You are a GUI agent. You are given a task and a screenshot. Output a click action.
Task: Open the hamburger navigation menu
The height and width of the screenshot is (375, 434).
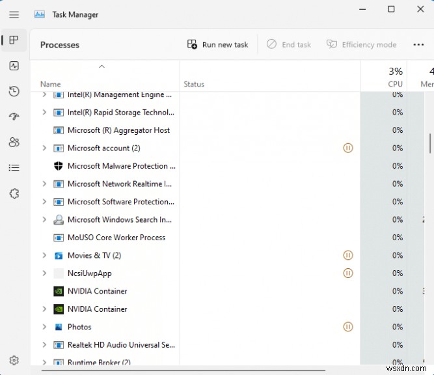(x=14, y=14)
